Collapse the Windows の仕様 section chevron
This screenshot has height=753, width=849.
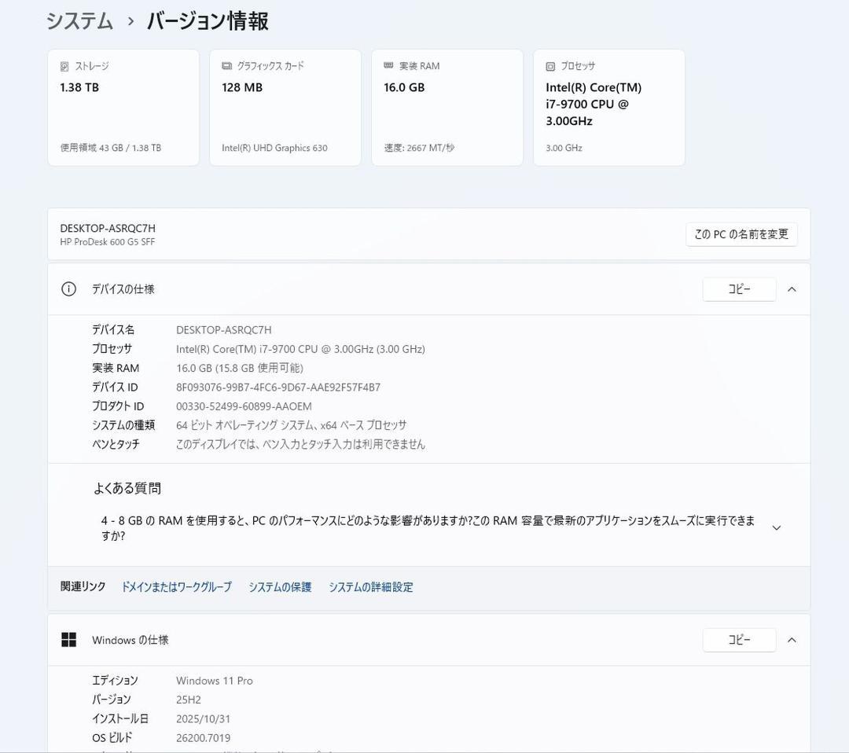tap(792, 640)
